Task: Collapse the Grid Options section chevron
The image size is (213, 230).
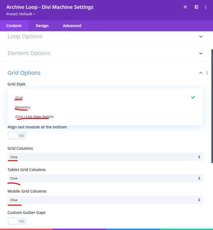Action: (201, 73)
